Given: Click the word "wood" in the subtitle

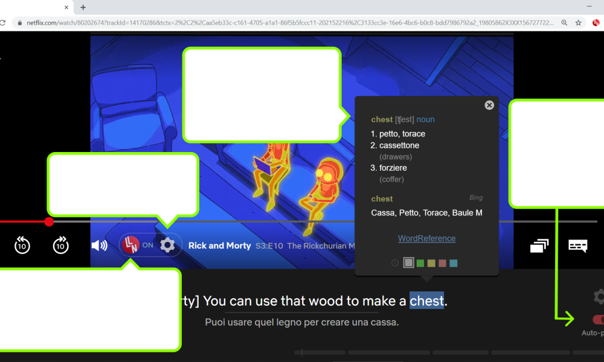Looking at the screenshot, I should click(x=326, y=301).
